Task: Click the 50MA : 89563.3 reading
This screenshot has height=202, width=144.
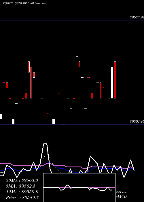Action: point(22,180)
